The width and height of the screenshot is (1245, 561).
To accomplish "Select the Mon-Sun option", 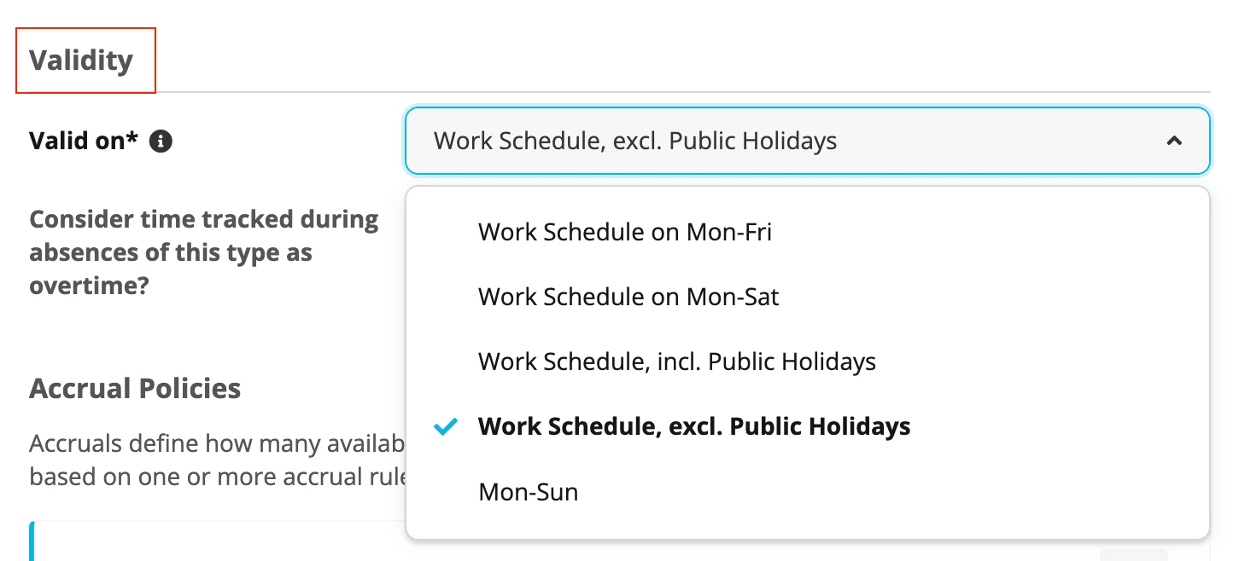I will click(x=807, y=492).
